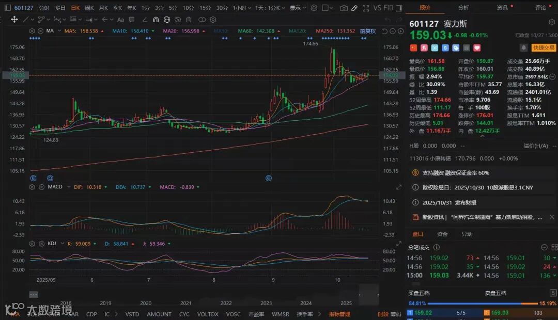
Task: Switch to 周K weekly chart
Action: (89, 8)
